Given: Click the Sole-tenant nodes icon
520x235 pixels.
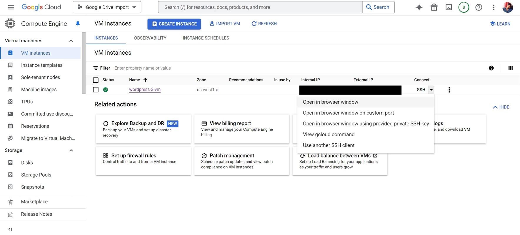Looking at the screenshot, I should pos(10,77).
